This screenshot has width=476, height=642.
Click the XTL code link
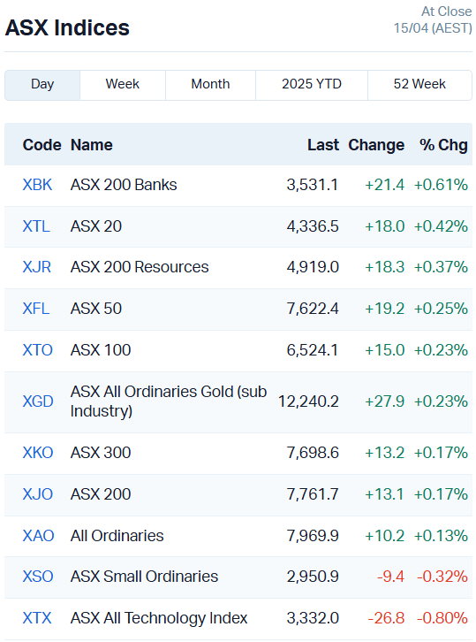[x=36, y=226]
